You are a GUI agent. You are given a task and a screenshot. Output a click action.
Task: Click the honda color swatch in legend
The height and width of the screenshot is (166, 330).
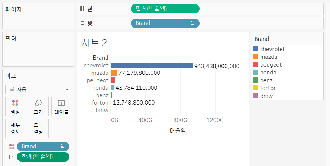(256, 73)
